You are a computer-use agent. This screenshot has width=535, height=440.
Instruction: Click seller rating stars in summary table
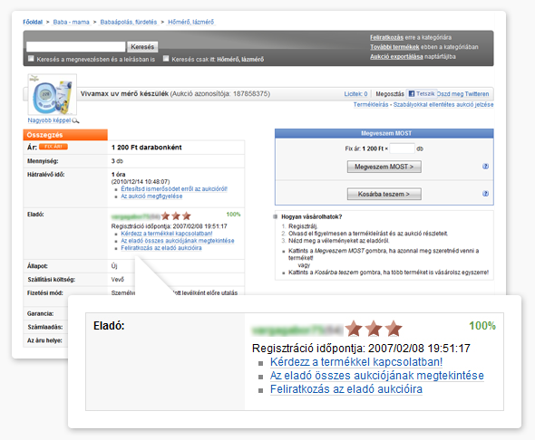176,215
